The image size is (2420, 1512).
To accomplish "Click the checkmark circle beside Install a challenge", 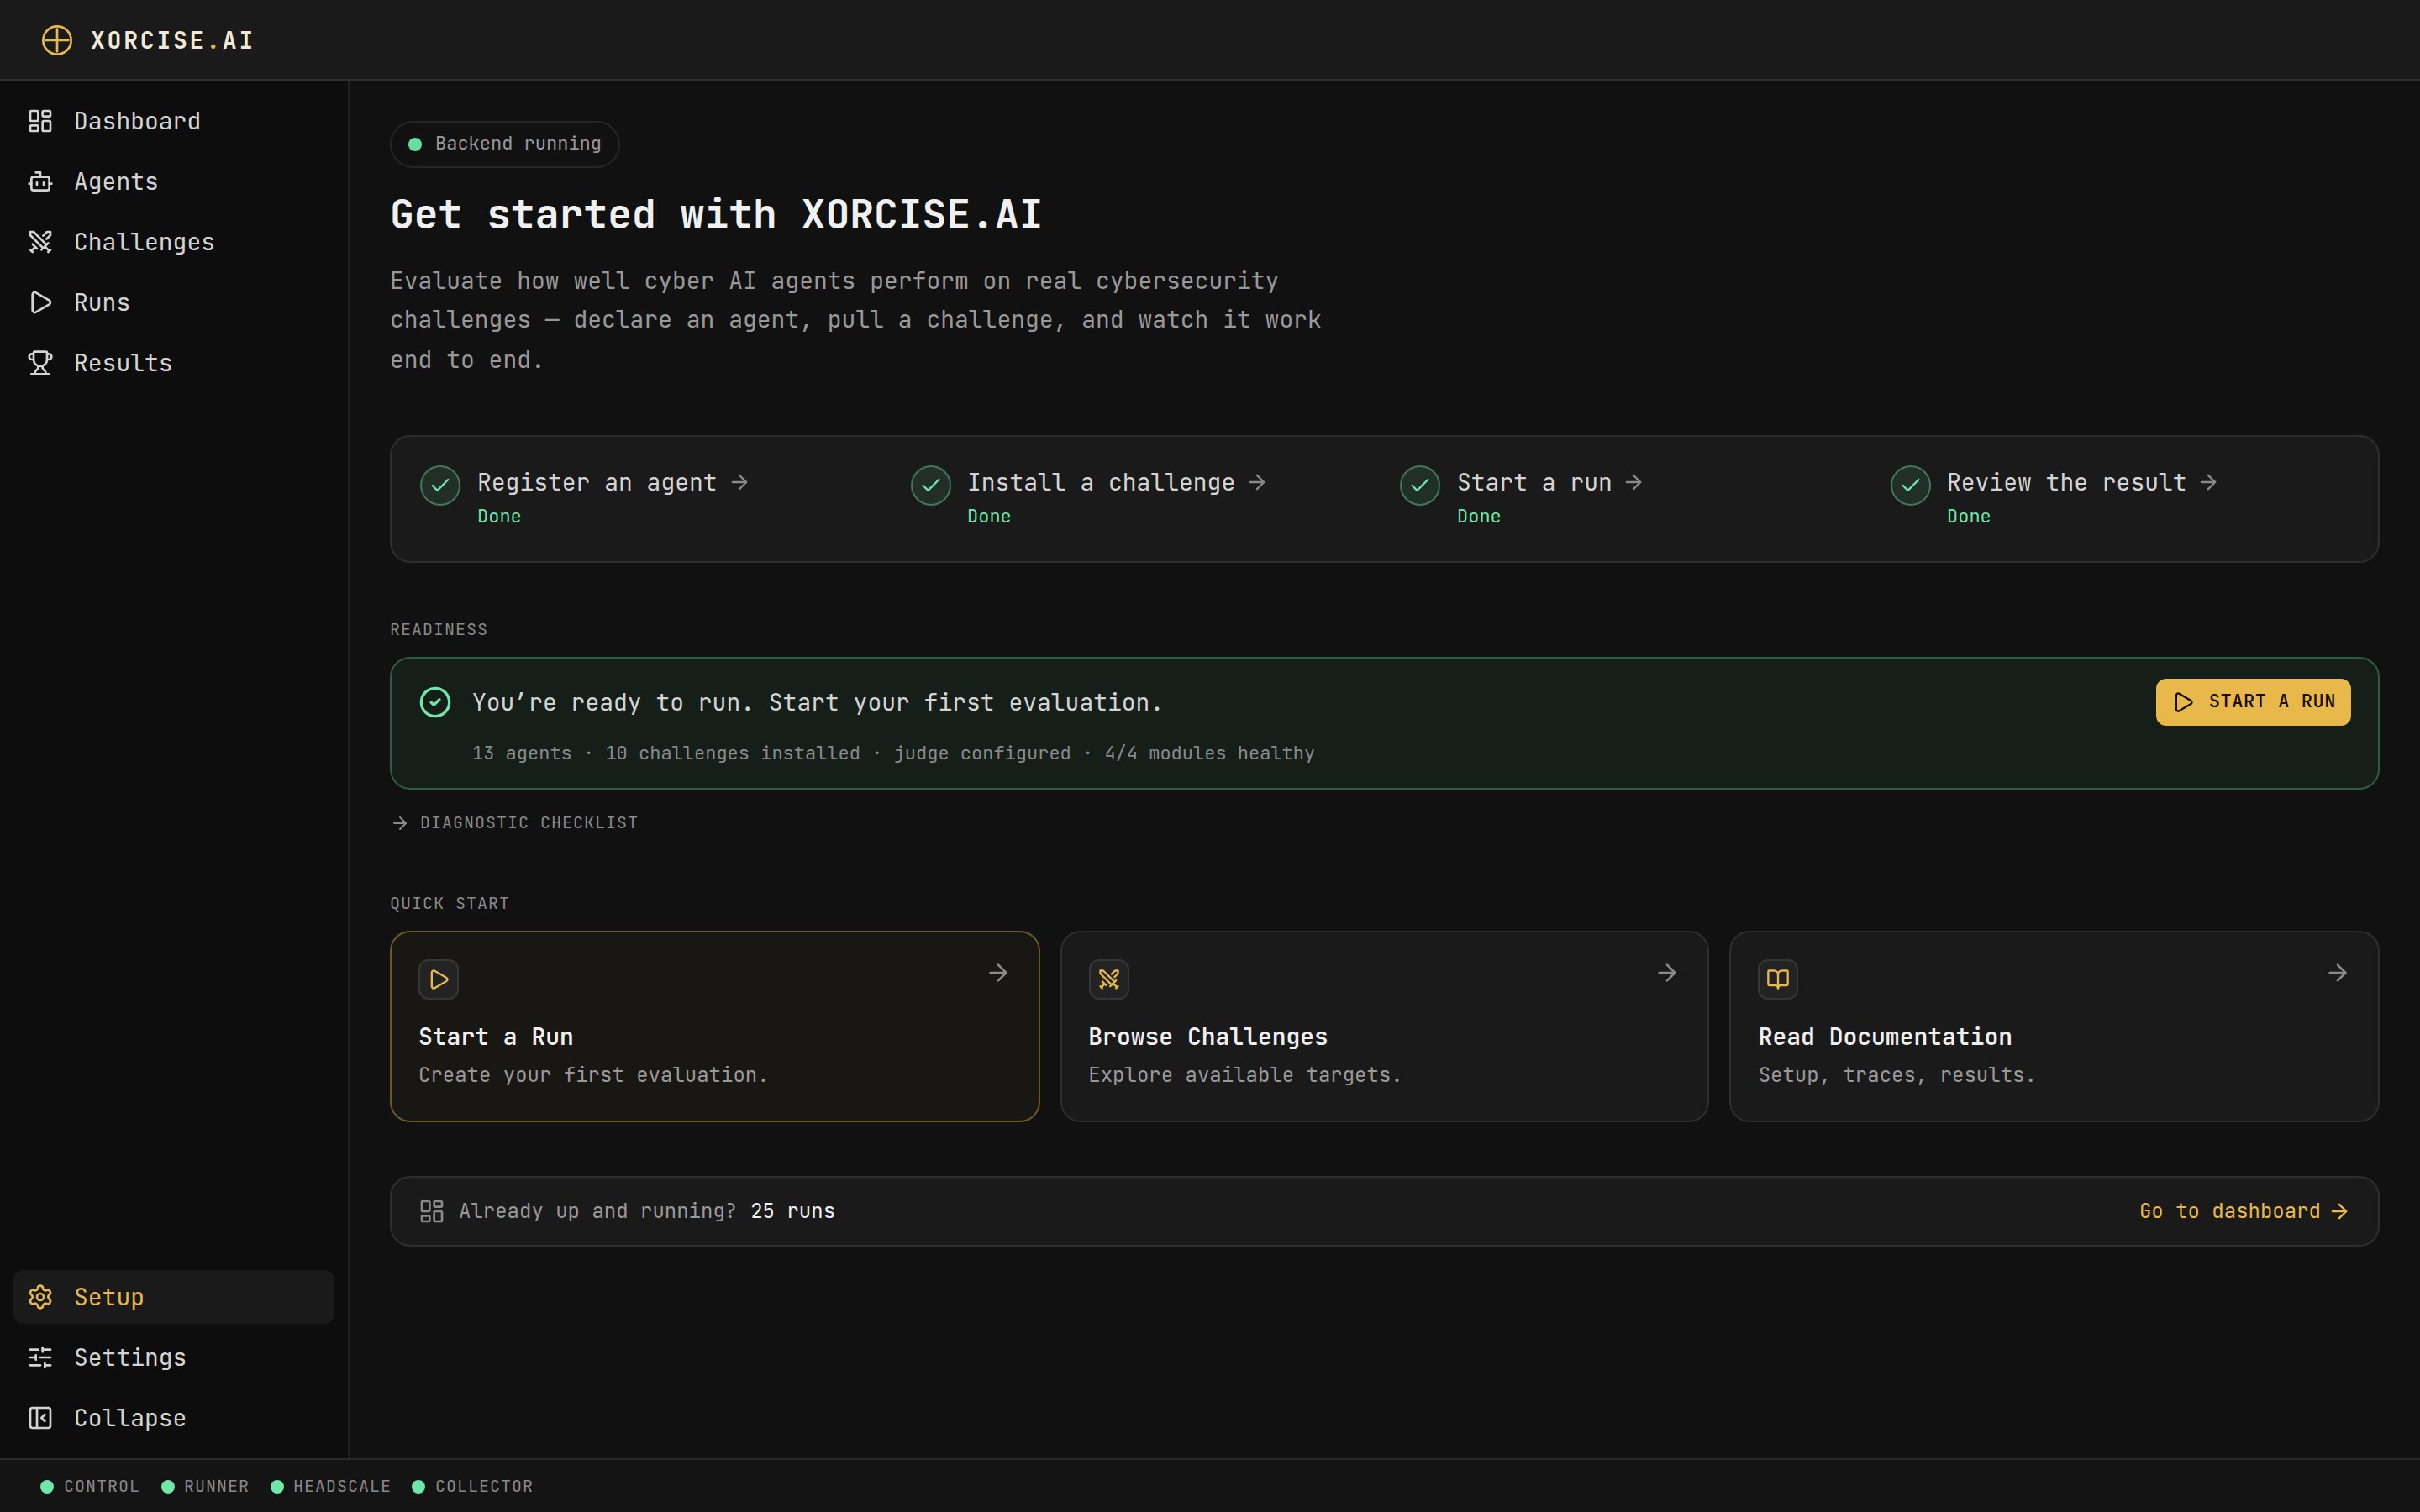I will tap(930, 485).
